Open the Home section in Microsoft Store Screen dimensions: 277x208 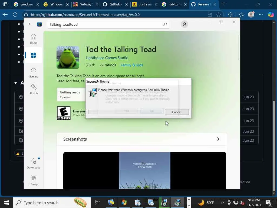(x=33, y=39)
